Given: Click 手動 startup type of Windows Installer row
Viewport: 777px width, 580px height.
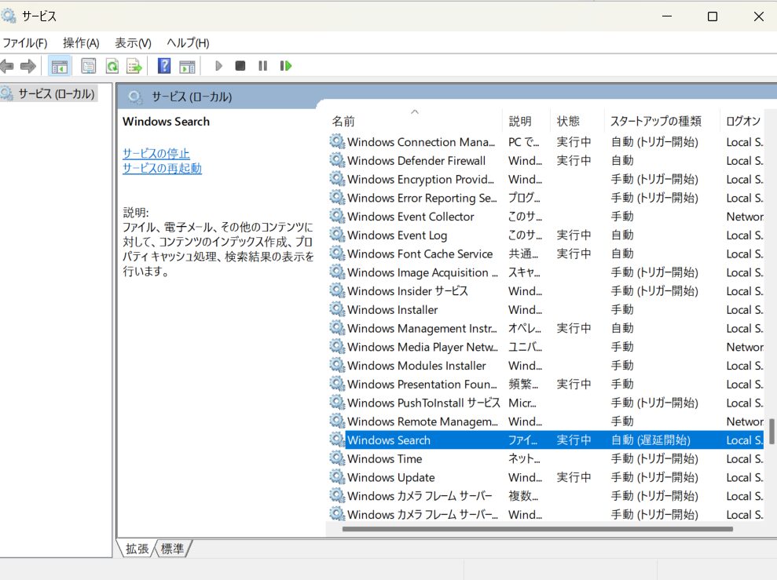Looking at the screenshot, I should click(x=622, y=309).
